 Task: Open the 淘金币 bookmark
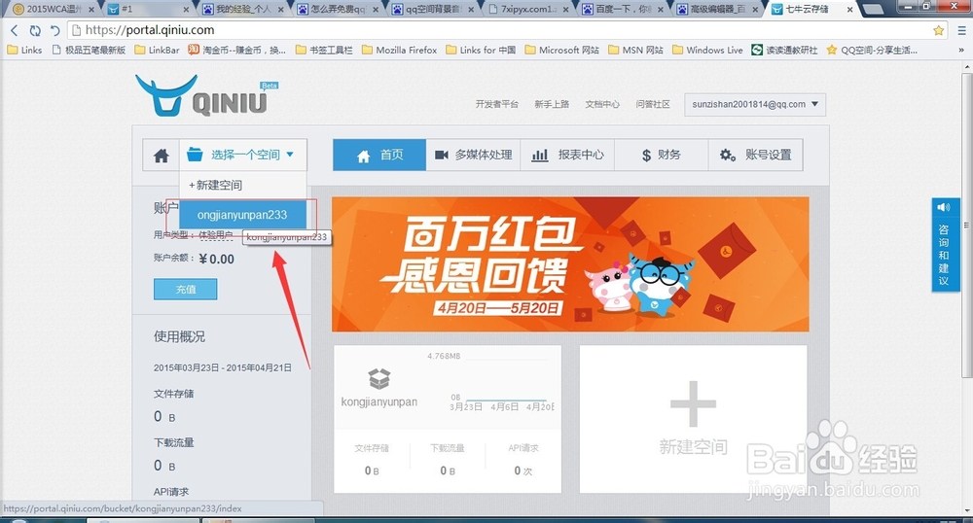pyautogui.click(x=237, y=51)
